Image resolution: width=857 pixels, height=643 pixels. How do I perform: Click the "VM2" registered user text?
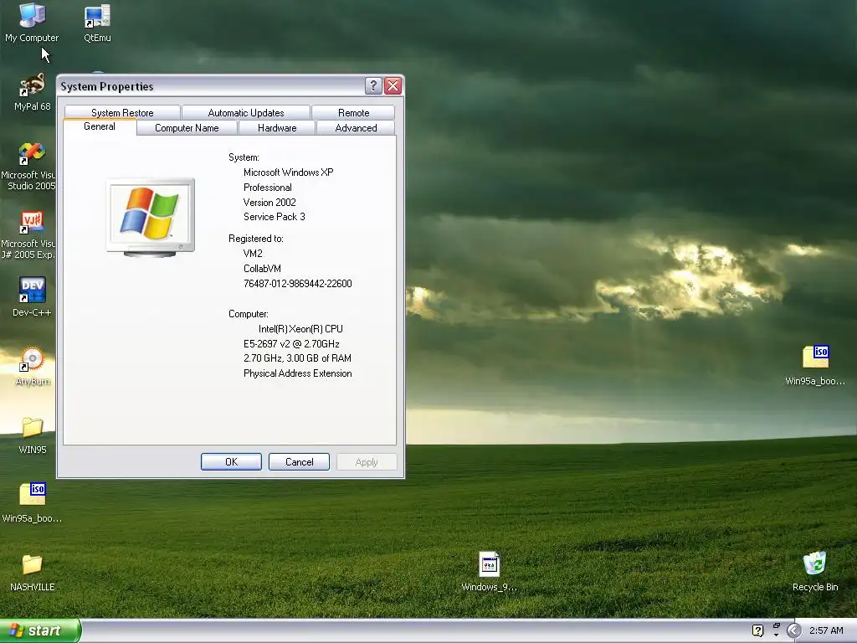coord(253,254)
